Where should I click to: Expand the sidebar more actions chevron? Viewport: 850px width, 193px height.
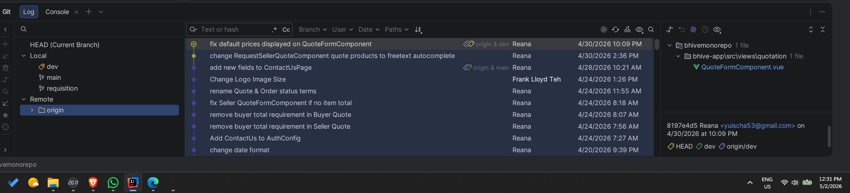tap(5, 150)
